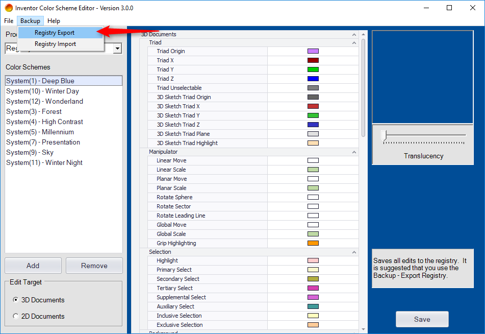Click the Triad Y color swatch
Viewport: 485px width, 334px height.
[x=313, y=69]
